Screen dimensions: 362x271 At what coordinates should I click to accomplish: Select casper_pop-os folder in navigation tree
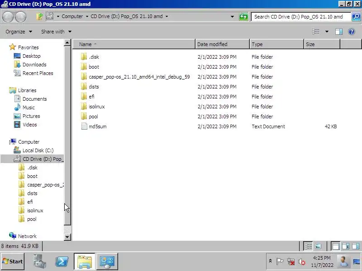click(x=46, y=185)
